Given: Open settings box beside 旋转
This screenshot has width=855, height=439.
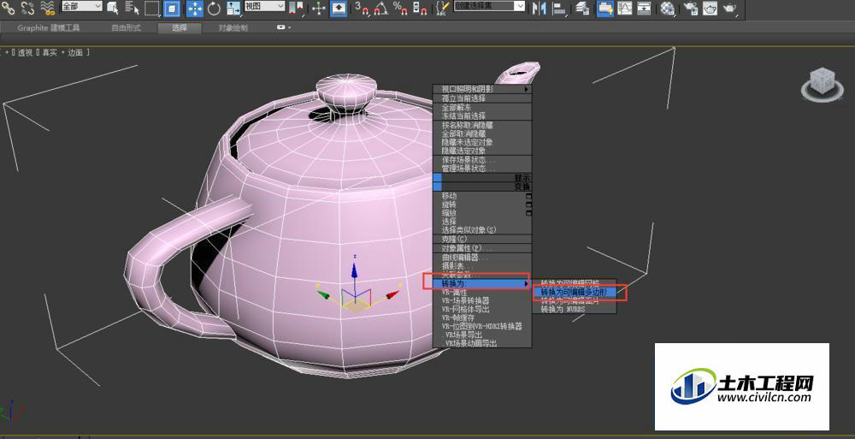Looking at the screenshot, I should click(x=528, y=205).
